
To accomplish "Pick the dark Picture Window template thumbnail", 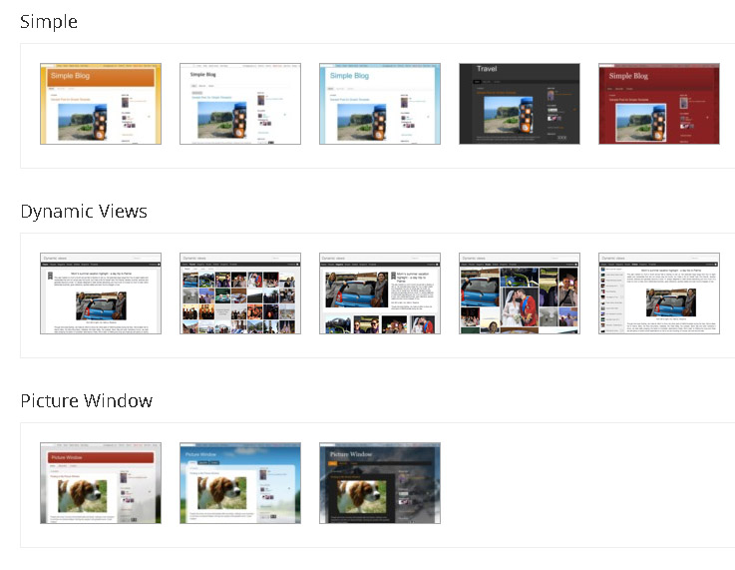I will pyautogui.click(x=380, y=483).
